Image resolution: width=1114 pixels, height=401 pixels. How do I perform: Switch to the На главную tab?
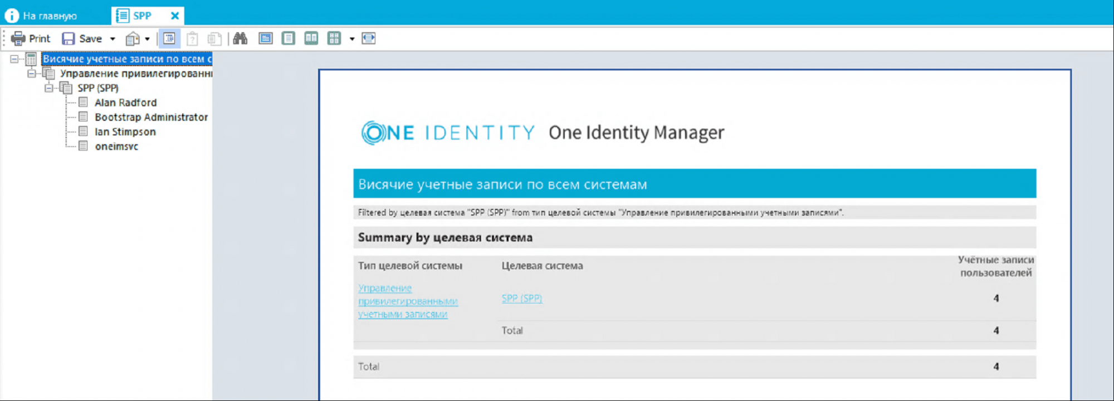click(x=41, y=16)
